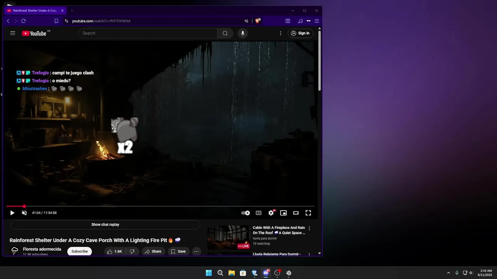Toggle the autoplay switch in player
This screenshot has height=279, width=497.
click(x=245, y=213)
